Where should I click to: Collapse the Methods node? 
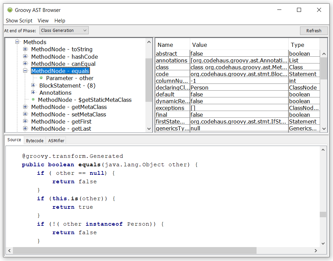coord(17,42)
